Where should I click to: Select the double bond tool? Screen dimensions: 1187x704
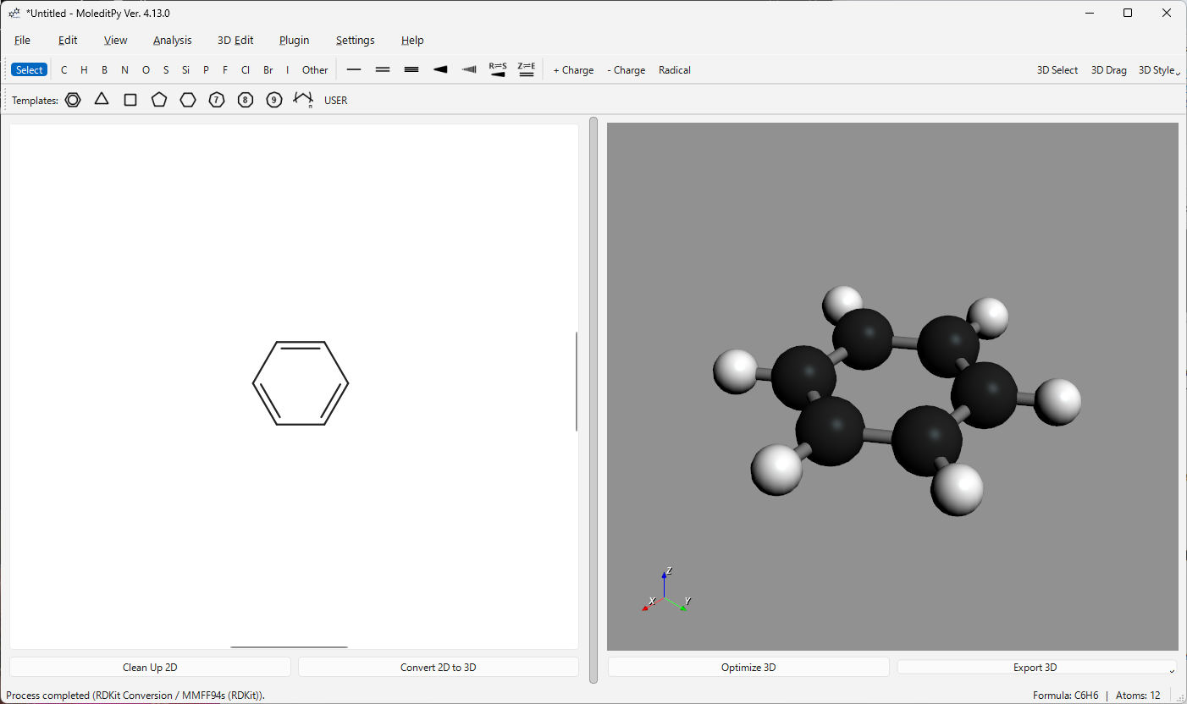383,69
